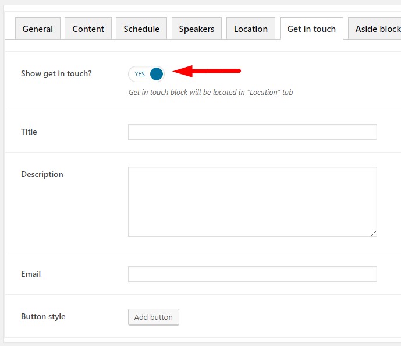Click the Title field label
This screenshot has width=401, height=346.
(x=29, y=132)
